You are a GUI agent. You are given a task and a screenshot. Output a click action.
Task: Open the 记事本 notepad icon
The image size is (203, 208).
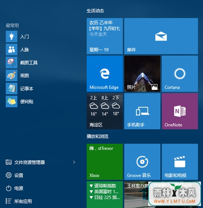pos(11,89)
